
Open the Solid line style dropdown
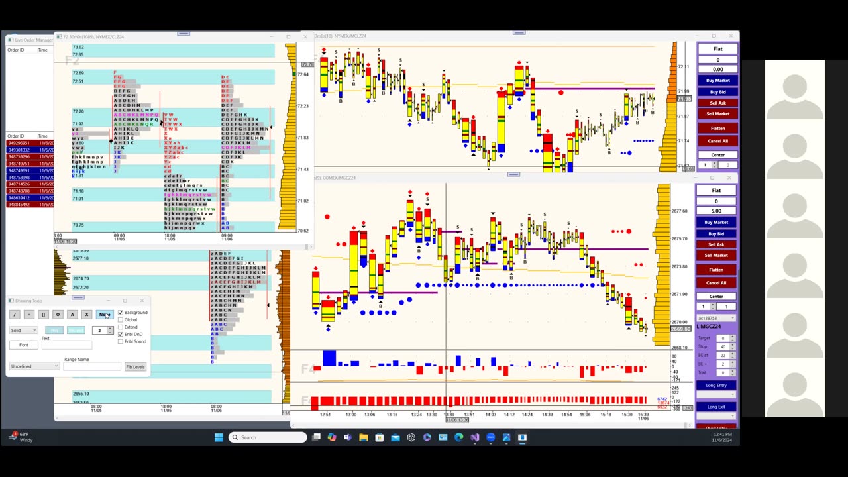(x=23, y=330)
